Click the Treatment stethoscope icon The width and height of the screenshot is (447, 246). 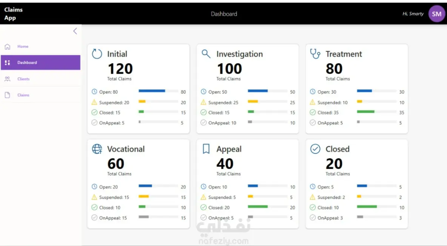tap(315, 54)
